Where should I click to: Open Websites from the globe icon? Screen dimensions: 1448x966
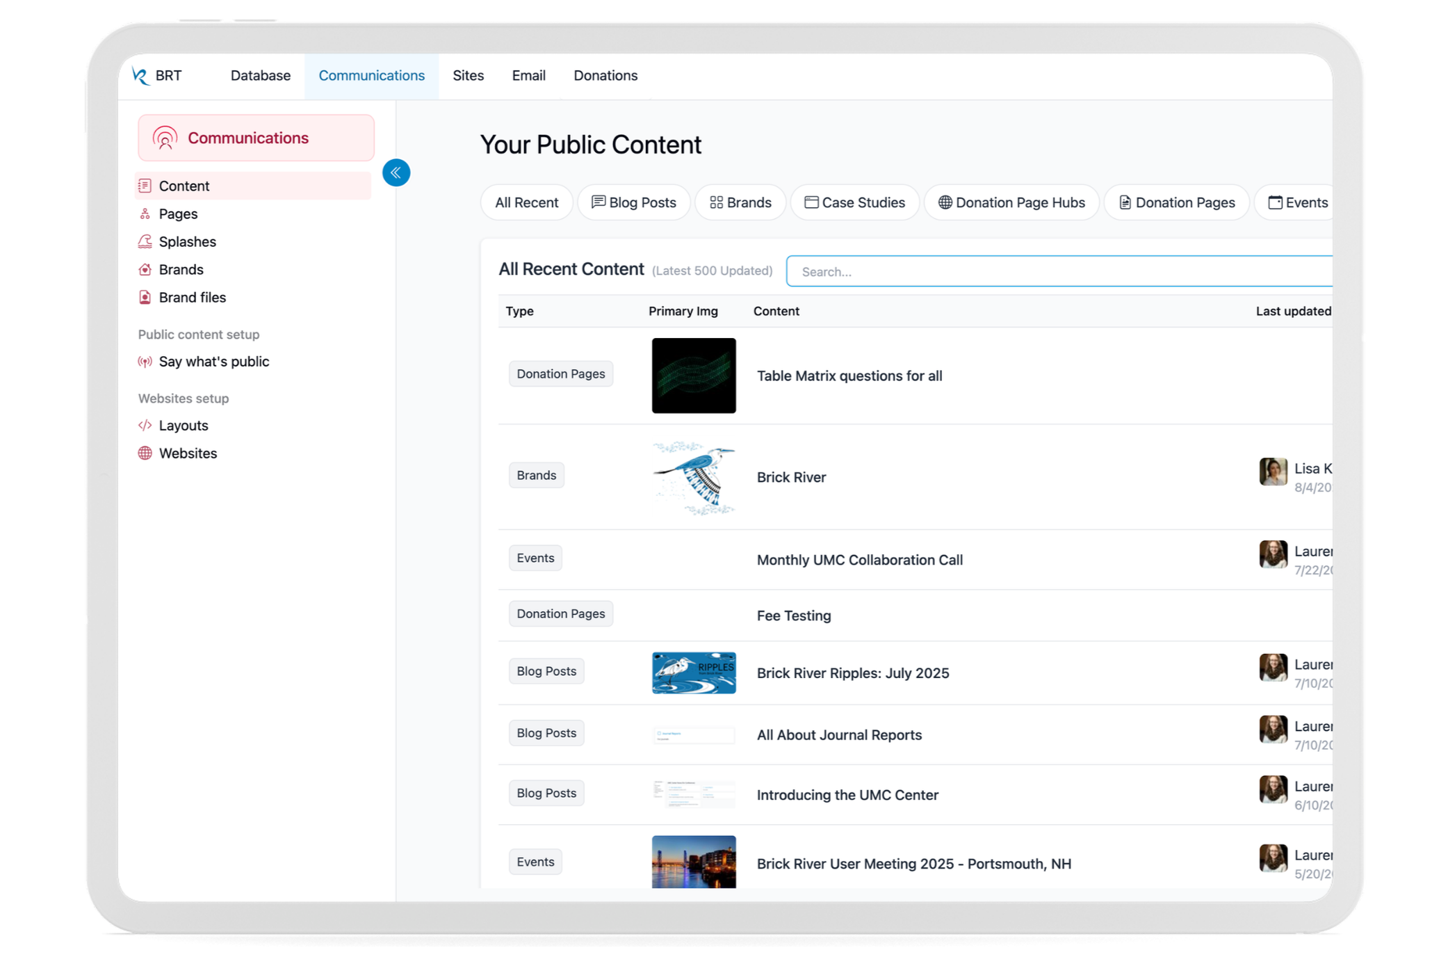point(145,453)
